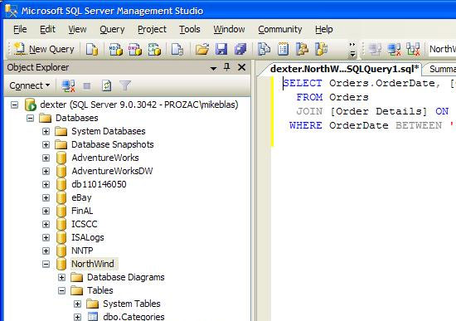Open the Connect dropdown in Object Explorer
Viewport: 456px width, 321px height.
click(x=30, y=85)
